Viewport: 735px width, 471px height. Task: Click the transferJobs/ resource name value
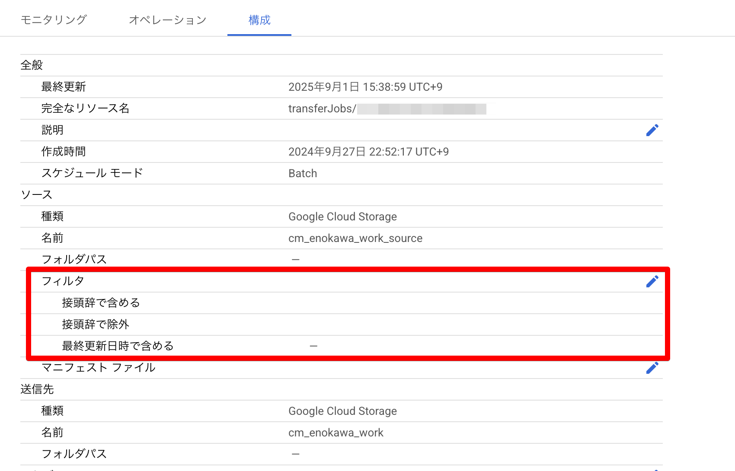387,108
